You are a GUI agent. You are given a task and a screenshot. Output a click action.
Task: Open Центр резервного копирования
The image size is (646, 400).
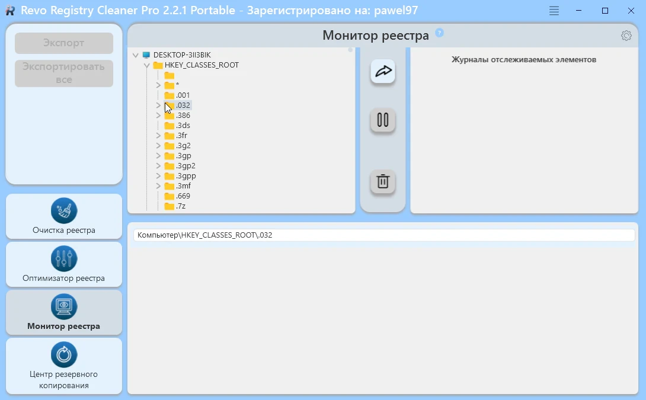pos(64,366)
